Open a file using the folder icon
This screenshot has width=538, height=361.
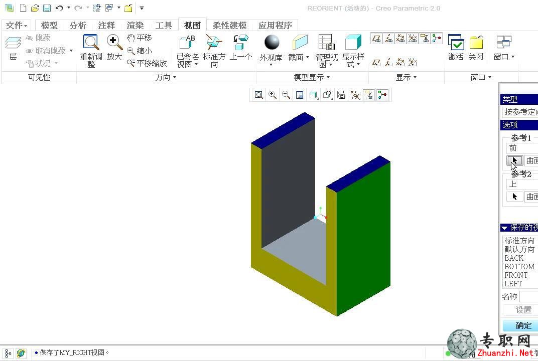[x=35, y=8]
